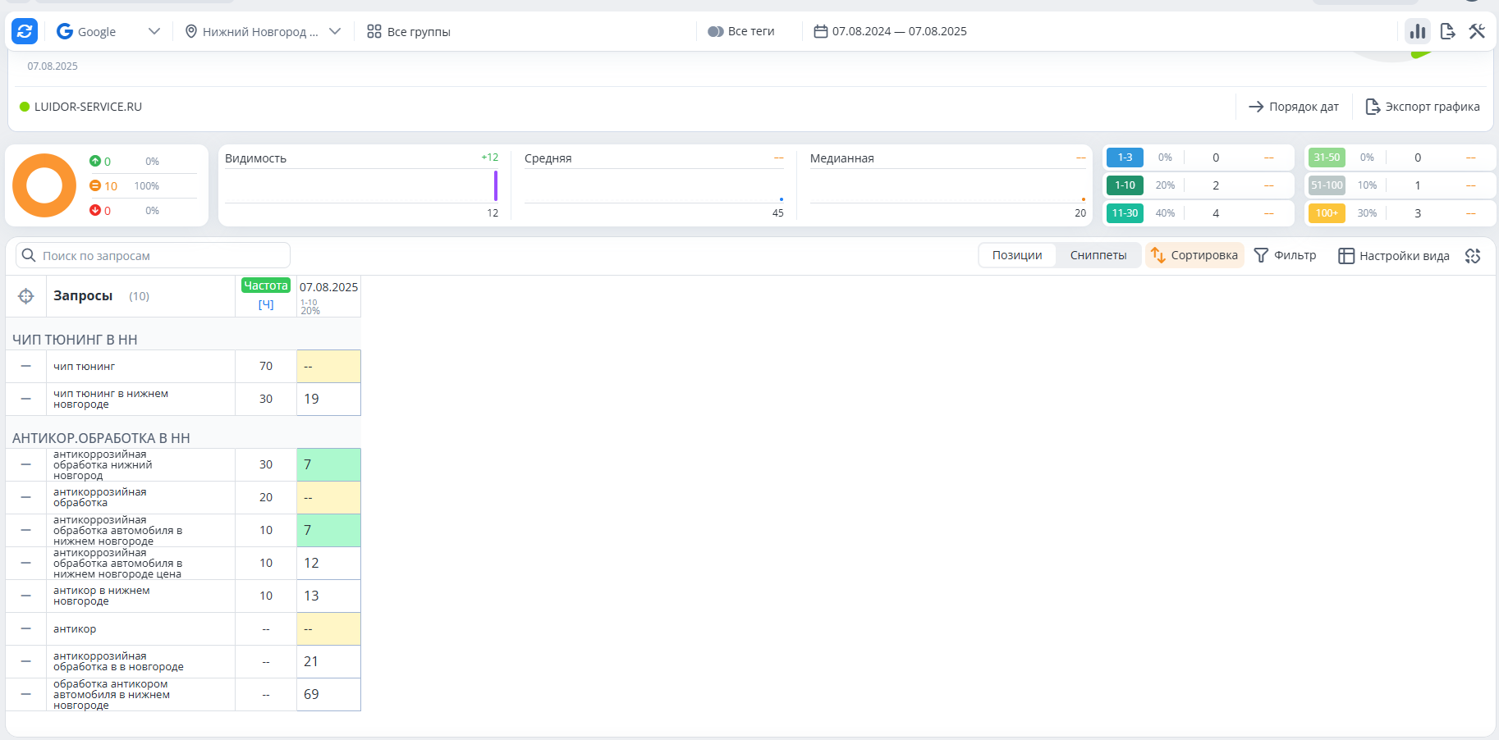Click position 12 in the цена query row
The image size is (1499, 740).
pyautogui.click(x=328, y=563)
